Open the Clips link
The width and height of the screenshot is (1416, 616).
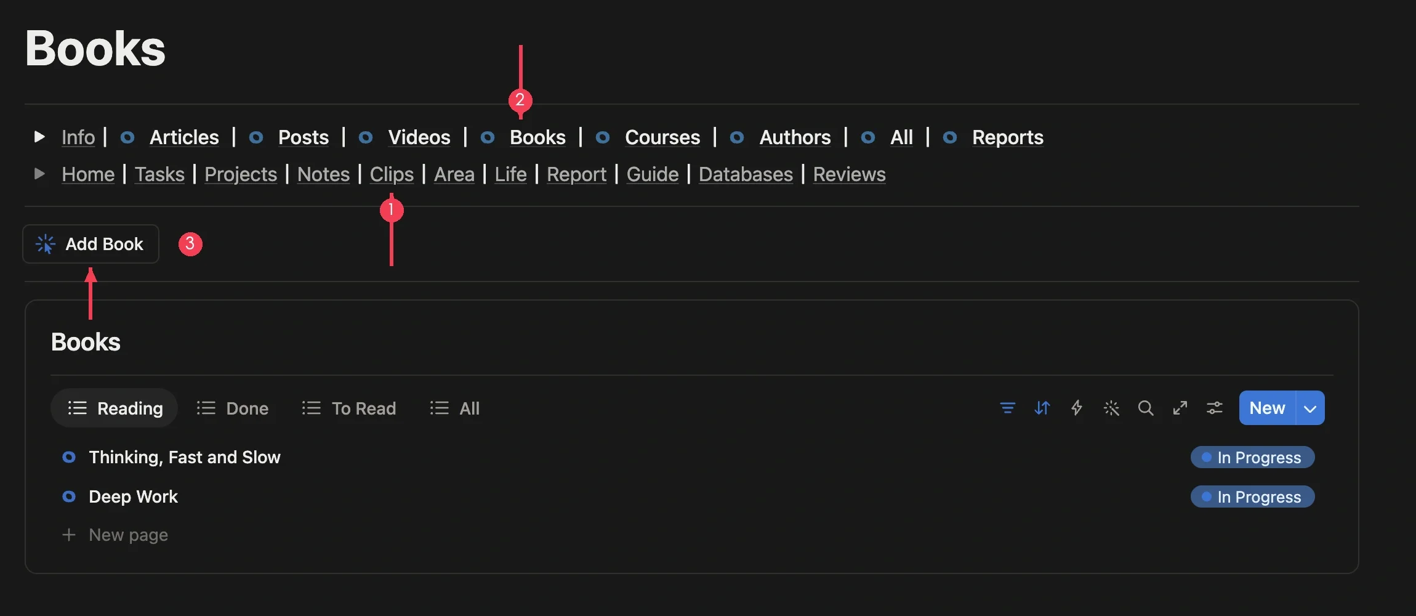pos(392,174)
